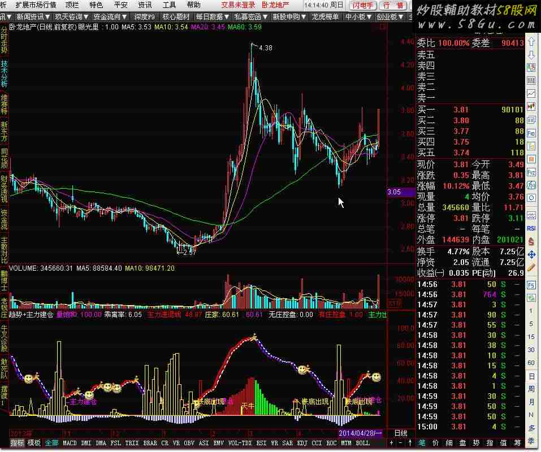541x452 pixels.
Task: Switch to MACD indicator tab
Action: (70, 443)
